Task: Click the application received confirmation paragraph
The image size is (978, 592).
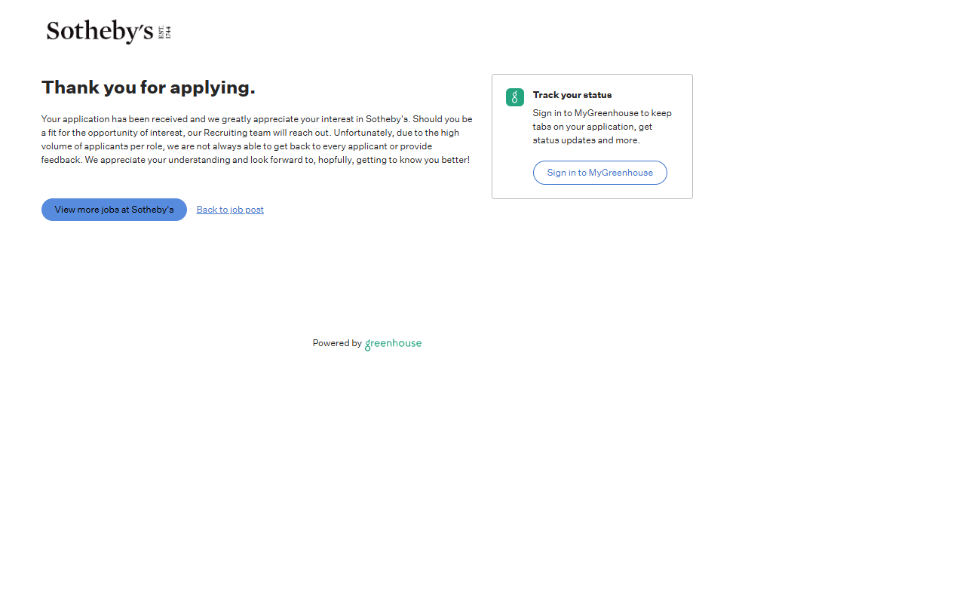Action: click(256, 140)
